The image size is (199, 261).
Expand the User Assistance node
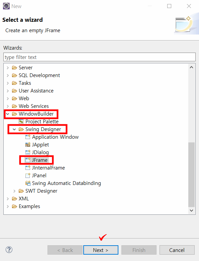point(8,91)
